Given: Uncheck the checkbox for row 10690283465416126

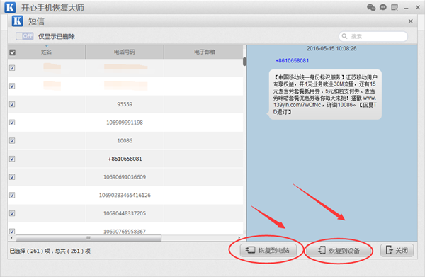Looking at the screenshot, I should coord(12,195).
